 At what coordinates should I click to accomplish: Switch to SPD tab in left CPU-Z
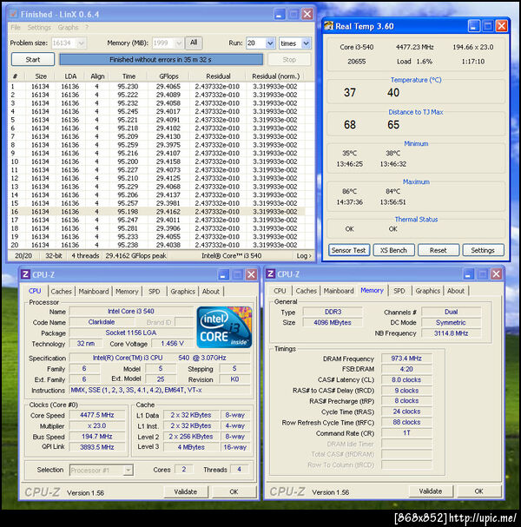pyautogui.click(x=154, y=292)
